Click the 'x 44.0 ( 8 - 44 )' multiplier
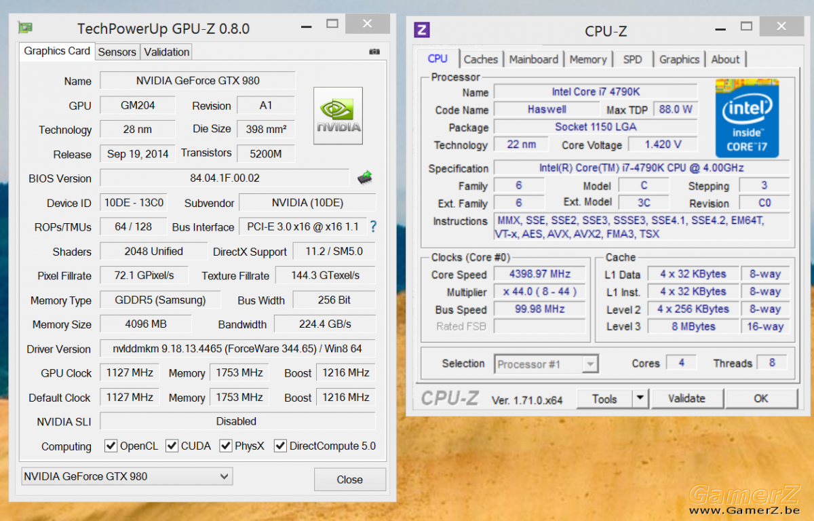 (540, 292)
